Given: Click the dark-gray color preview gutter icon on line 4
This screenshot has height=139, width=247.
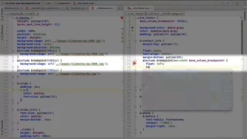Looking at the screenshot, I should click(132, 27).
